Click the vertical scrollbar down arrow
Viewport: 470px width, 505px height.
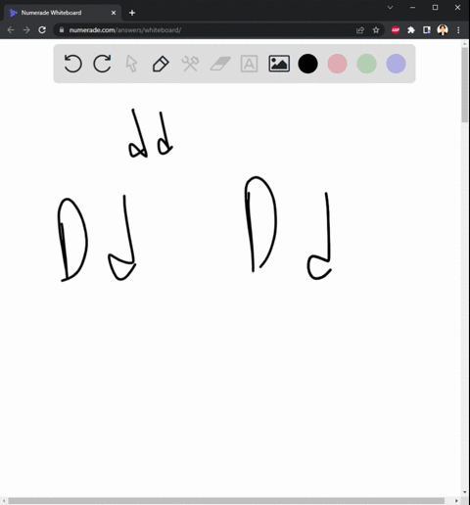point(465,492)
